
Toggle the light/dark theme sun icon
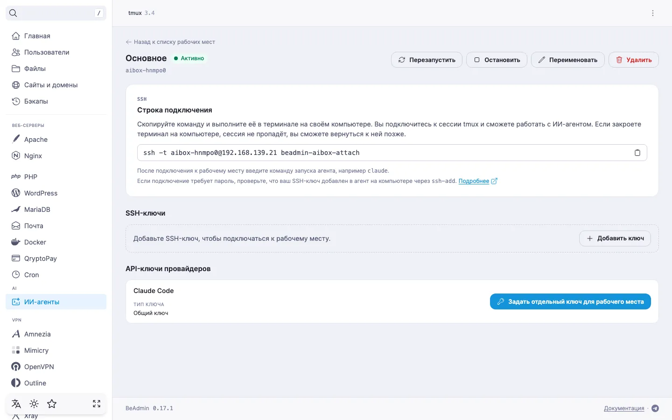[x=34, y=404]
